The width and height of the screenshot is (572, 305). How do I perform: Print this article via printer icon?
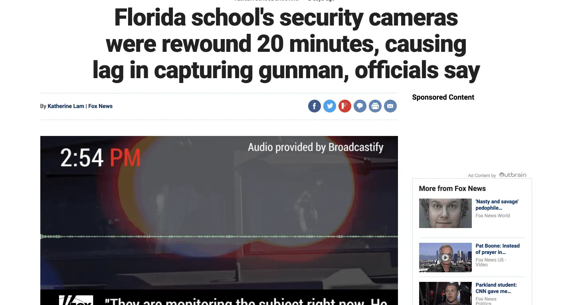point(375,106)
